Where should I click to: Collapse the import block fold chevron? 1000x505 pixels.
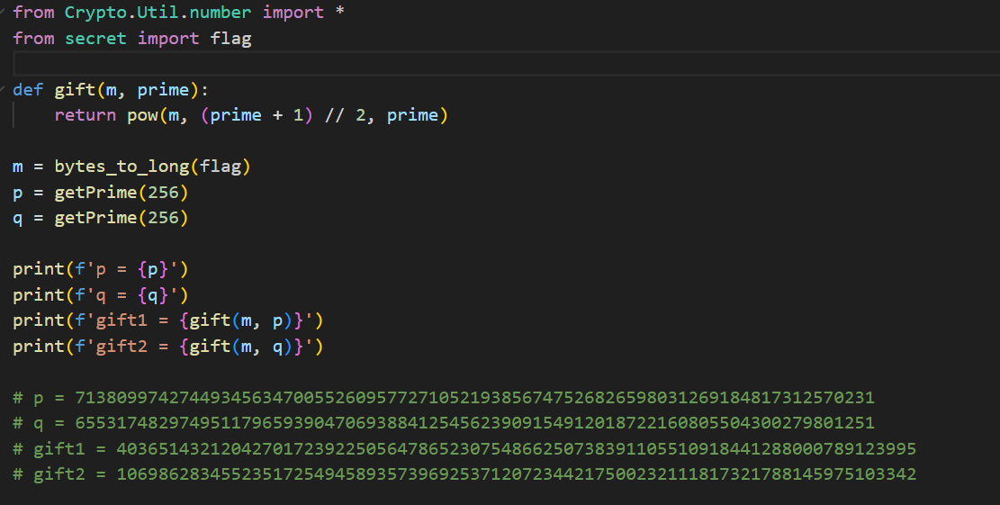[5, 13]
